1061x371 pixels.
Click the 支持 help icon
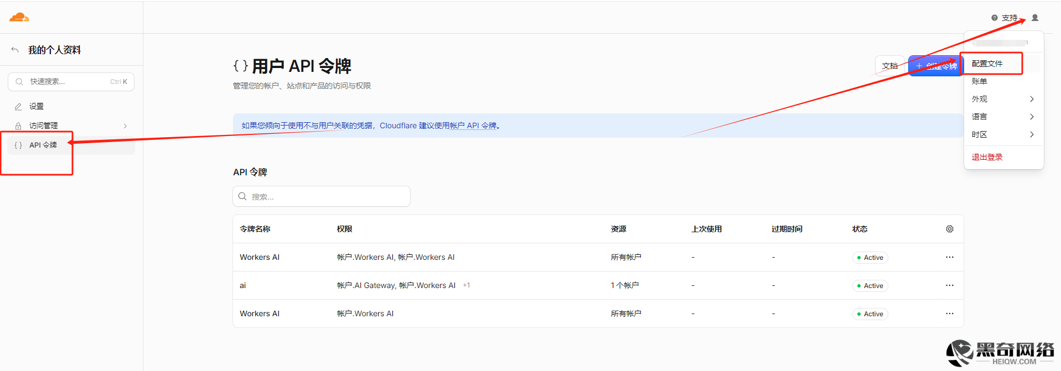pos(995,18)
